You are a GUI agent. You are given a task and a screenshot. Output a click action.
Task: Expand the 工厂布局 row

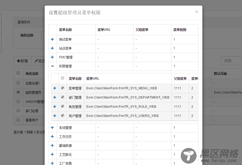[52, 163]
